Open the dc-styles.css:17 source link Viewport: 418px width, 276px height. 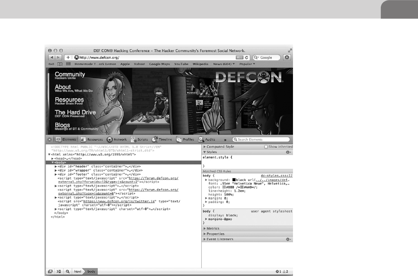[276, 175]
